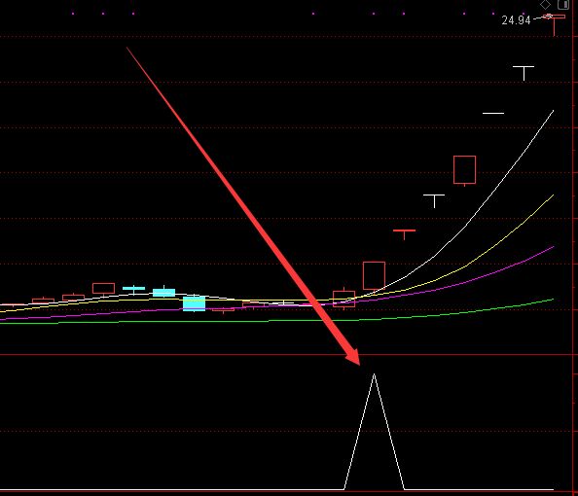This screenshot has height=496, width=578.
Task: Select the largest cyan filled candlestick
Action: pos(195,303)
